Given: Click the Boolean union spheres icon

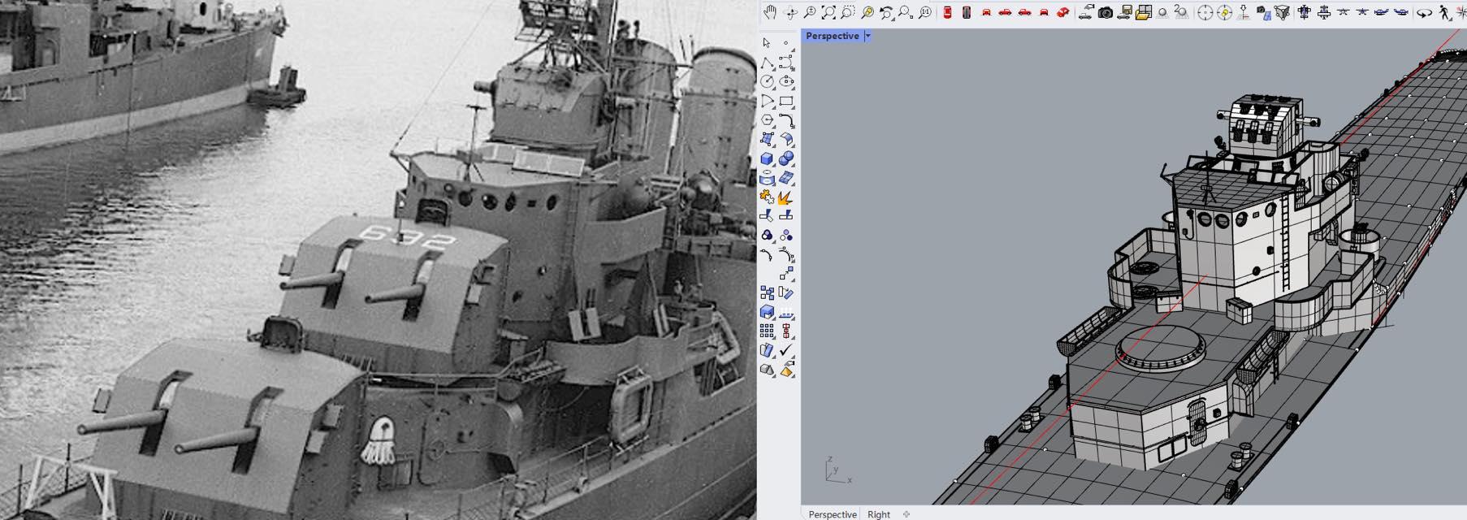Looking at the screenshot, I should click(x=786, y=159).
